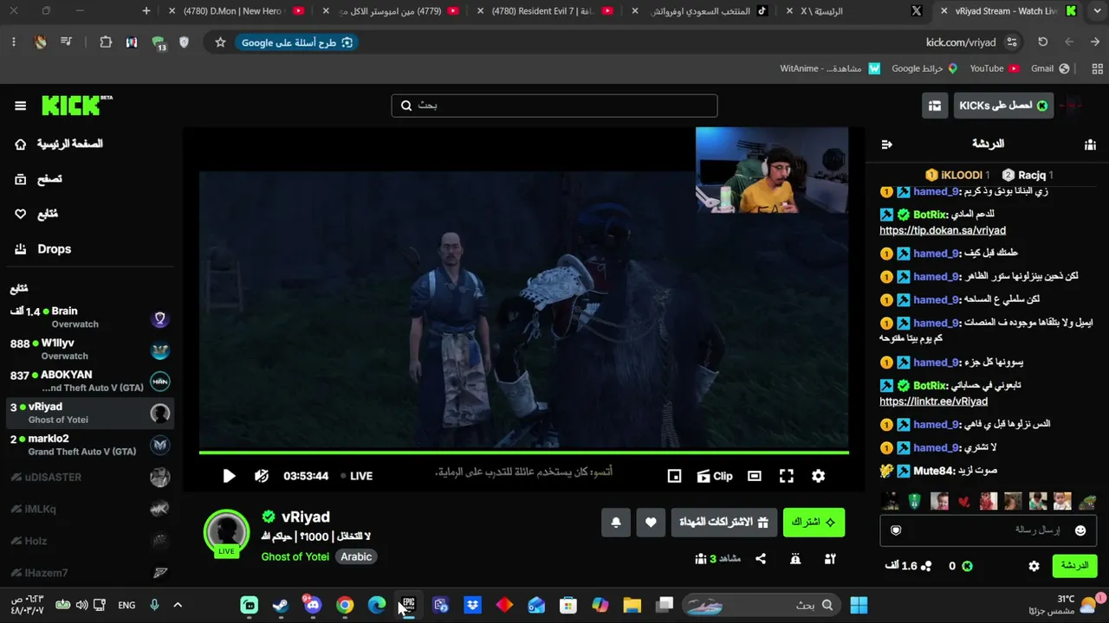Open vRiyad's profile avatar
Image resolution: width=1109 pixels, height=623 pixels.
point(226,531)
